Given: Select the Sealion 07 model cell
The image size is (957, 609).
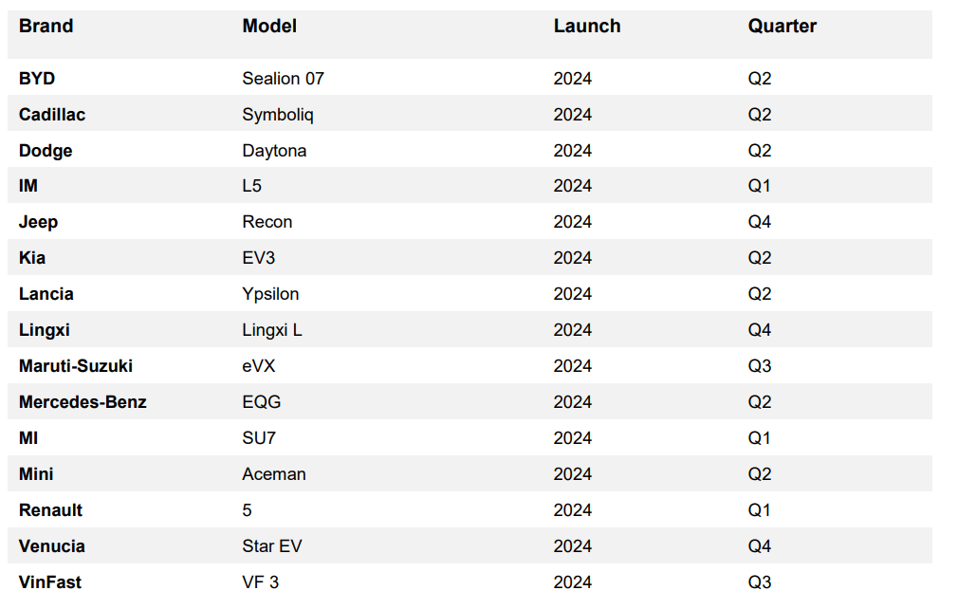Looking at the screenshot, I should [283, 79].
